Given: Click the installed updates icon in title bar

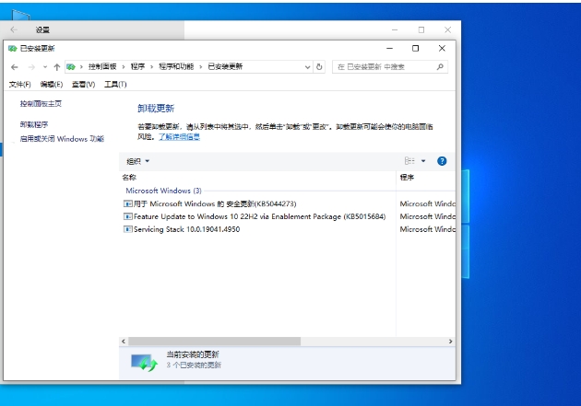Looking at the screenshot, I should click(12, 48).
